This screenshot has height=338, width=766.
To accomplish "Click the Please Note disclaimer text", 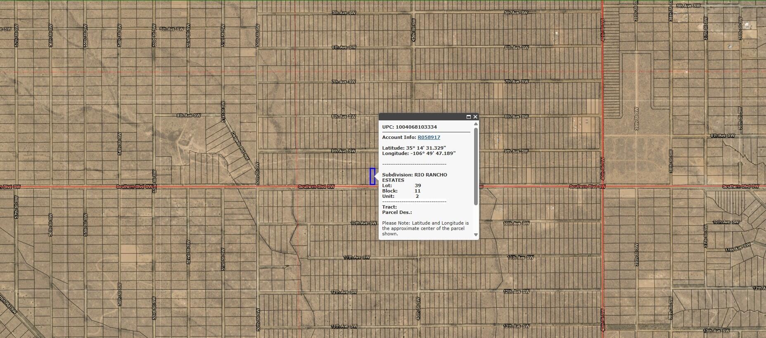I will pyautogui.click(x=425, y=228).
